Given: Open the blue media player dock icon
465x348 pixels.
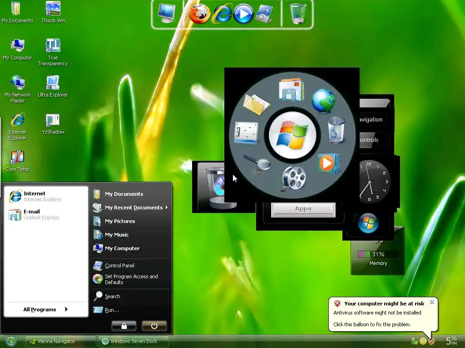Looking at the screenshot, I should [243, 14].
